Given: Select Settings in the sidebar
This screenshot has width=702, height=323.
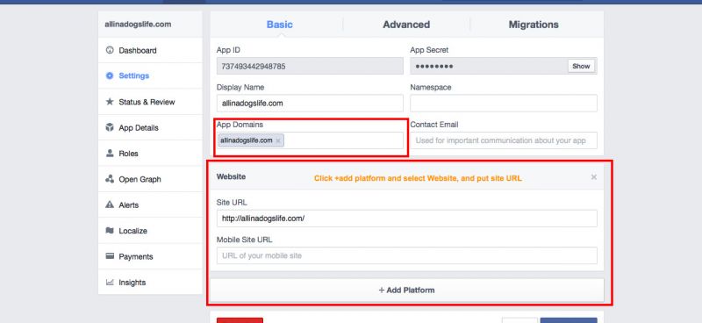Looking at the screenshot, I should pos(150,75).
